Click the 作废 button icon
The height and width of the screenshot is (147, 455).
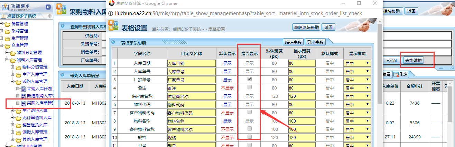pyautogui.click(x=396, y=74)
